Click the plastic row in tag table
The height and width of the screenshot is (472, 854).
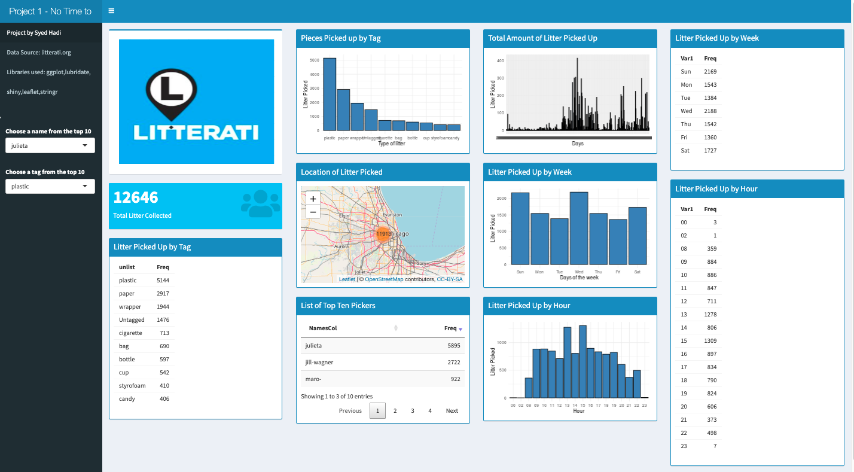144,281
